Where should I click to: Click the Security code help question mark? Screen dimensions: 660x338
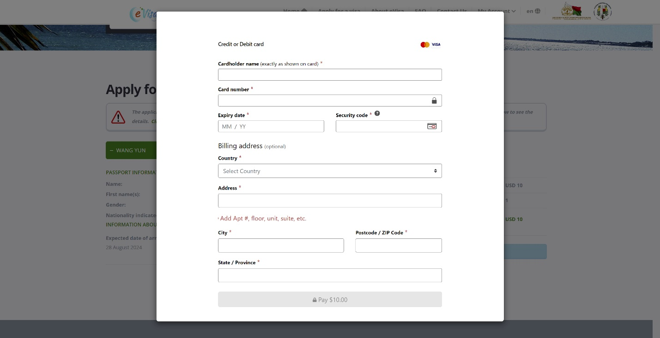377,113
